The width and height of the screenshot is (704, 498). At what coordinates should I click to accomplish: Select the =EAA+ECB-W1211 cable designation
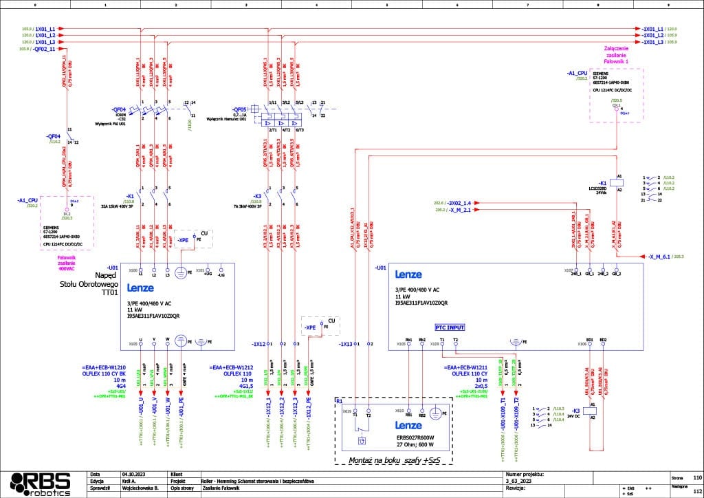(467, 368)
